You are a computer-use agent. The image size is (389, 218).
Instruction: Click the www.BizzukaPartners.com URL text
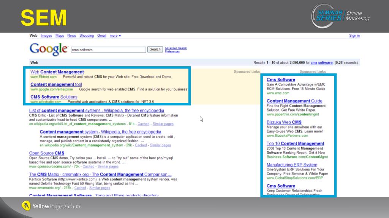[x=287, y=136]
